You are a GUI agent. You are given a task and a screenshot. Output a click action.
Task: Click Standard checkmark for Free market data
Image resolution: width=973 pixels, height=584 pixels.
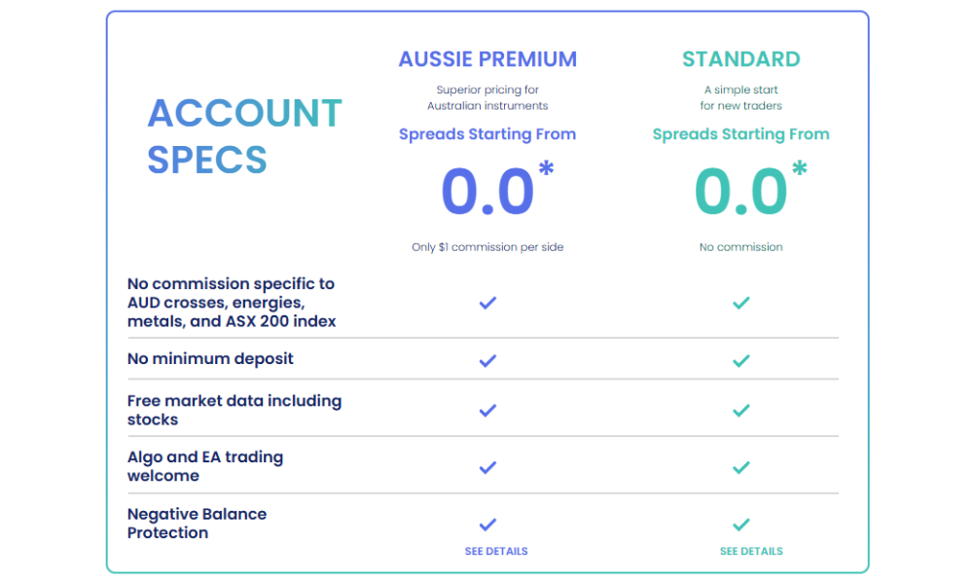coord(740,410)
